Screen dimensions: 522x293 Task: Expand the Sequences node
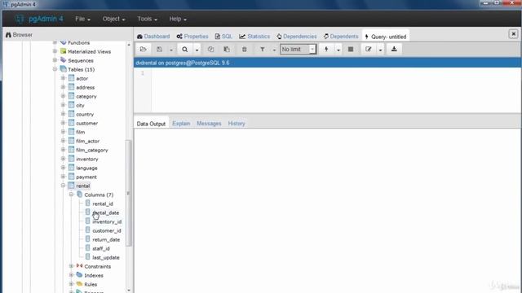[55, 60]
